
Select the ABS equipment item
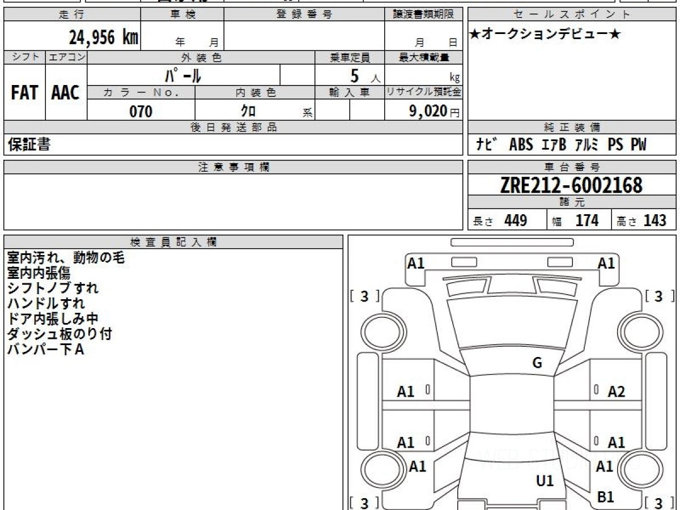tap(521, 144)
